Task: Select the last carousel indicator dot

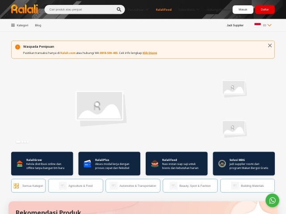Action: click(x=28, y=142)
